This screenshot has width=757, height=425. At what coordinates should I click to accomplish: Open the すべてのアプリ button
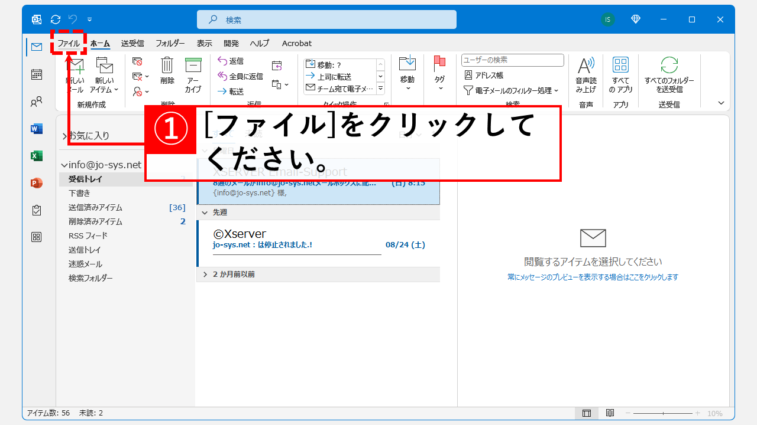620,75
